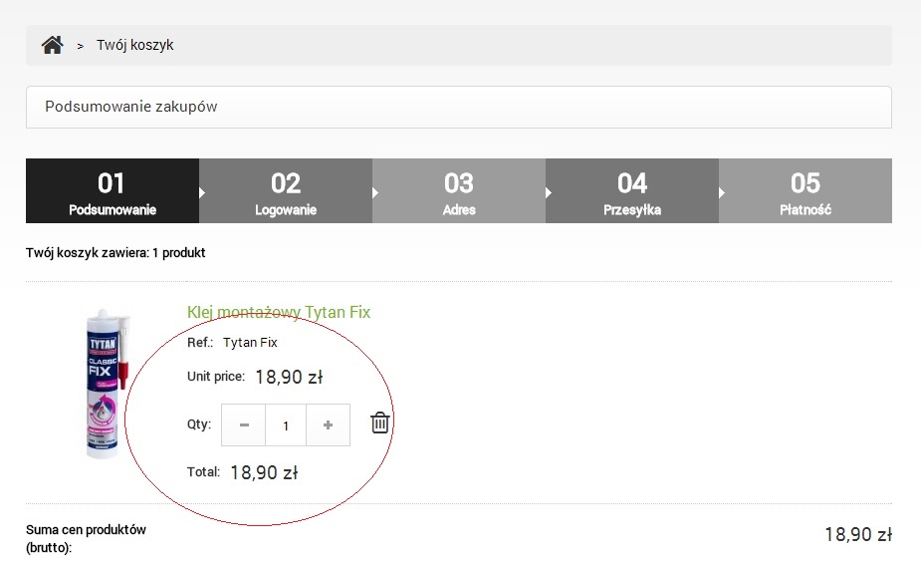Click the Ref. Tytan Fix text
The height and width of the screenshot is (561, 921).
(x=232, y=342)
